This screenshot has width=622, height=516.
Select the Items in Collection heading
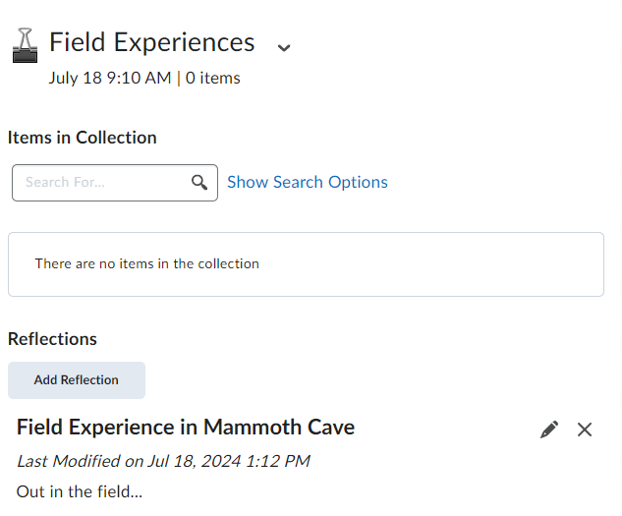(83, 138)
